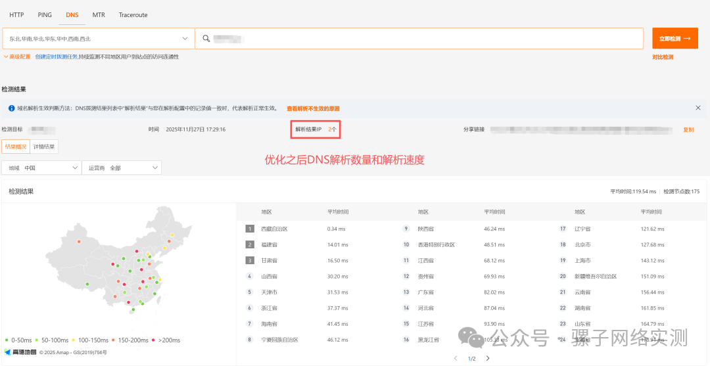Click the search magnifier icon

pyautogui.click(x=206, y=39)
